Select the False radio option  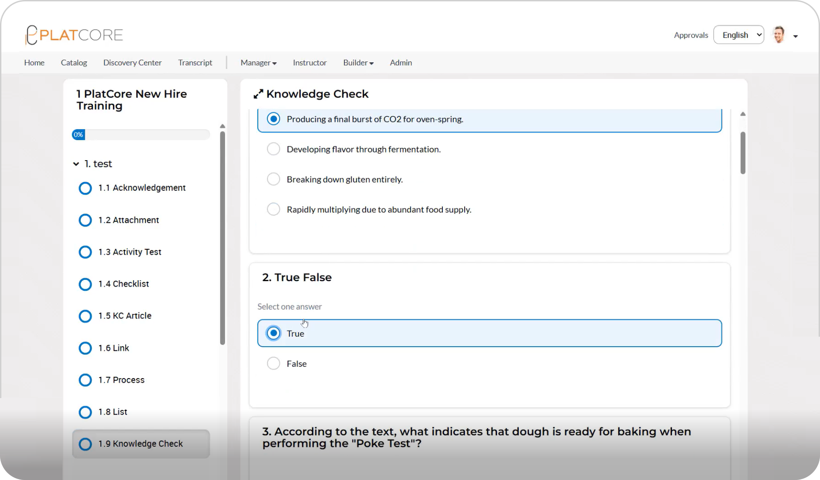coord(273,364)
